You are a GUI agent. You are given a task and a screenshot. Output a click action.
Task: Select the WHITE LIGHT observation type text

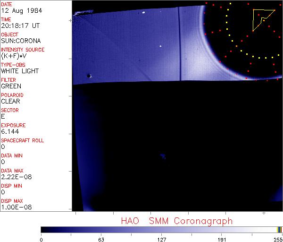(20, 71)
